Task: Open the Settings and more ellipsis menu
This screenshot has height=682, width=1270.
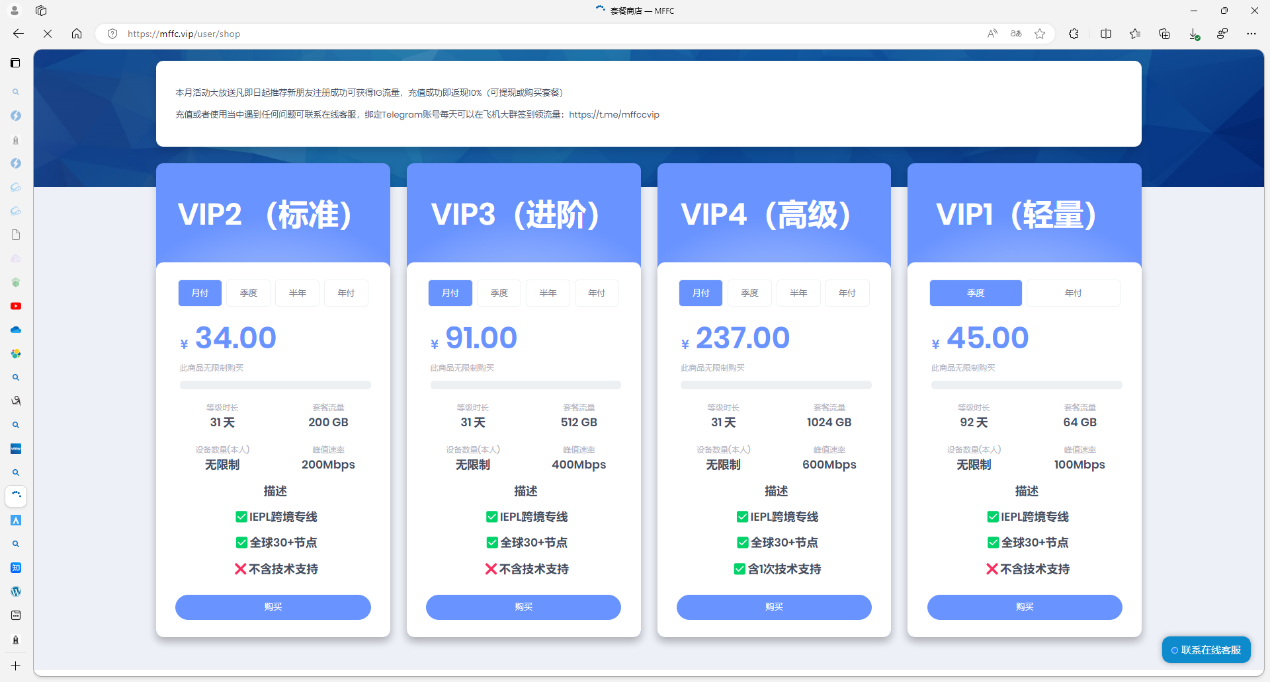Action: pyautogui.click(x=1251, y=34)
